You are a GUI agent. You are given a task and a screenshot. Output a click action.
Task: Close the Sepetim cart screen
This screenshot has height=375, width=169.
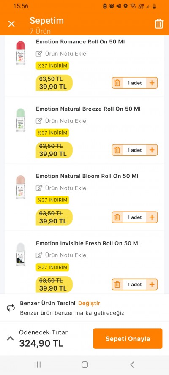point(11,24)
